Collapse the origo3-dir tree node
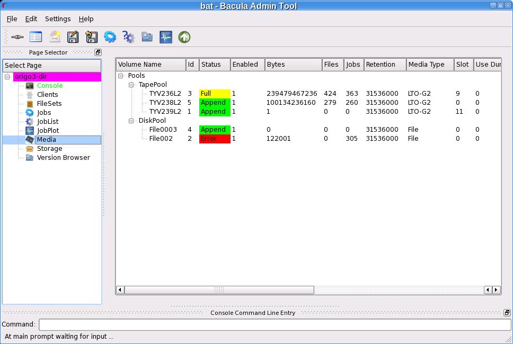 pyautogui.click(x=7, y=77)
